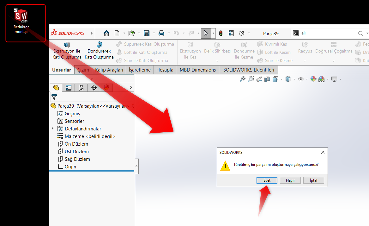Switch to the FeatureManager design tree tab
This screenshot has height=226, width=369.
click(56, 88)
